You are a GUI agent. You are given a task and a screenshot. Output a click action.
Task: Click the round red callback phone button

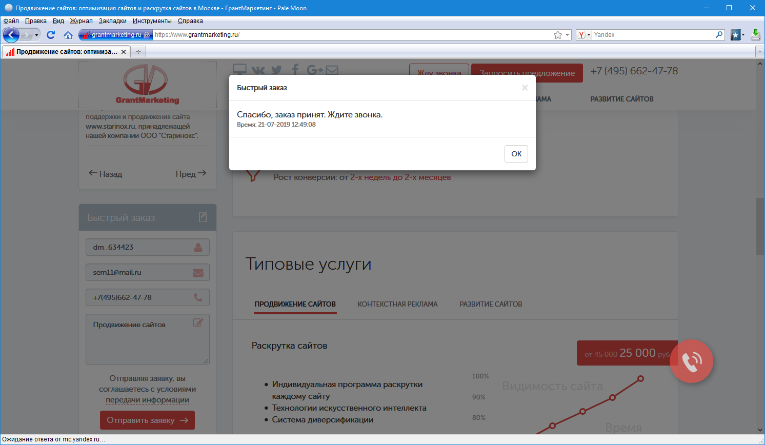691,361
